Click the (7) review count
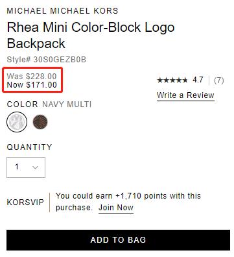 [x=219, y=80]
